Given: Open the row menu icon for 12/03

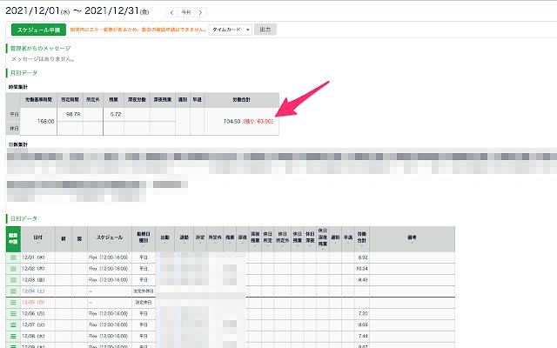Looking at the screenshot, I should pyautogui.click(x=13, y=280).
